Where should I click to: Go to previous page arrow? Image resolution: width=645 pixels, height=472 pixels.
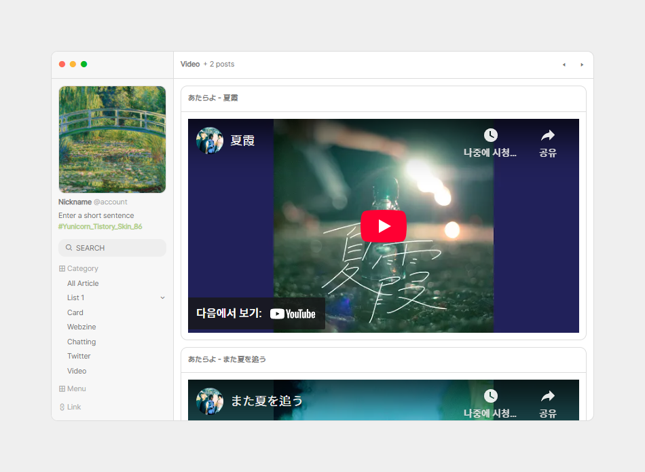point(564,65)
